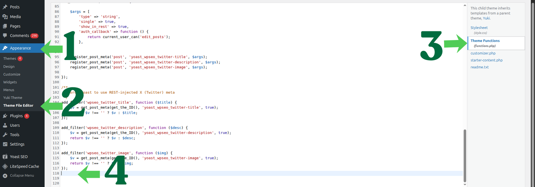The image size is (535, 187).
Task: Click the Posts pushpin icon
Action: (x=5, y=7)
